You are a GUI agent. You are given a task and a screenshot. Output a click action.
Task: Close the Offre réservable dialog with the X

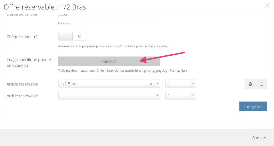(x=267, y=6)
